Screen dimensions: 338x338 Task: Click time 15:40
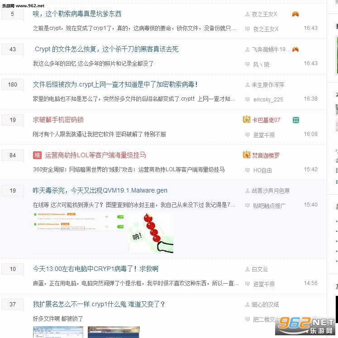(310, 205)
